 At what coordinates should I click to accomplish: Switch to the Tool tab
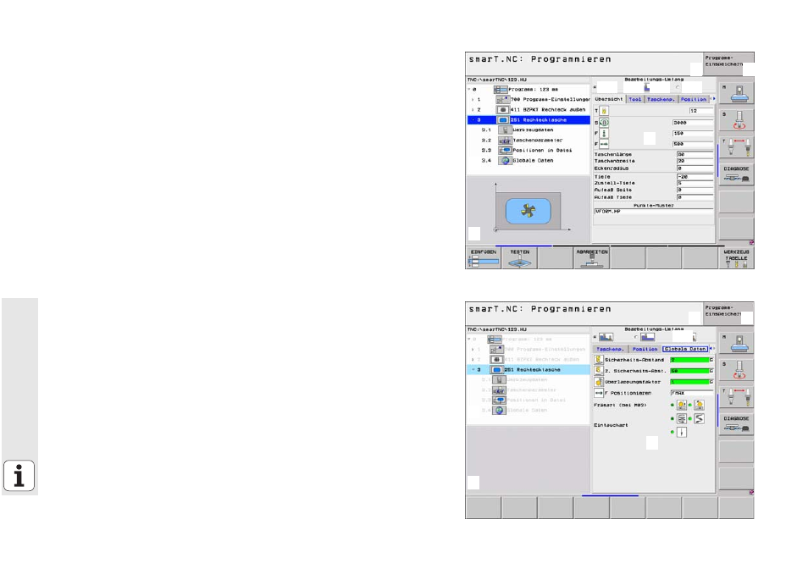click(x=635, y=99)
